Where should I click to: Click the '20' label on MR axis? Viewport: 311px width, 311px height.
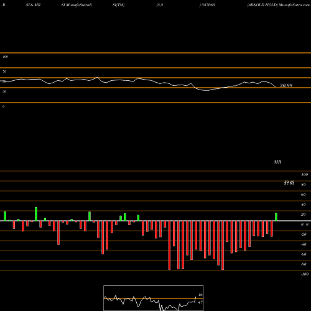(304, 215)
